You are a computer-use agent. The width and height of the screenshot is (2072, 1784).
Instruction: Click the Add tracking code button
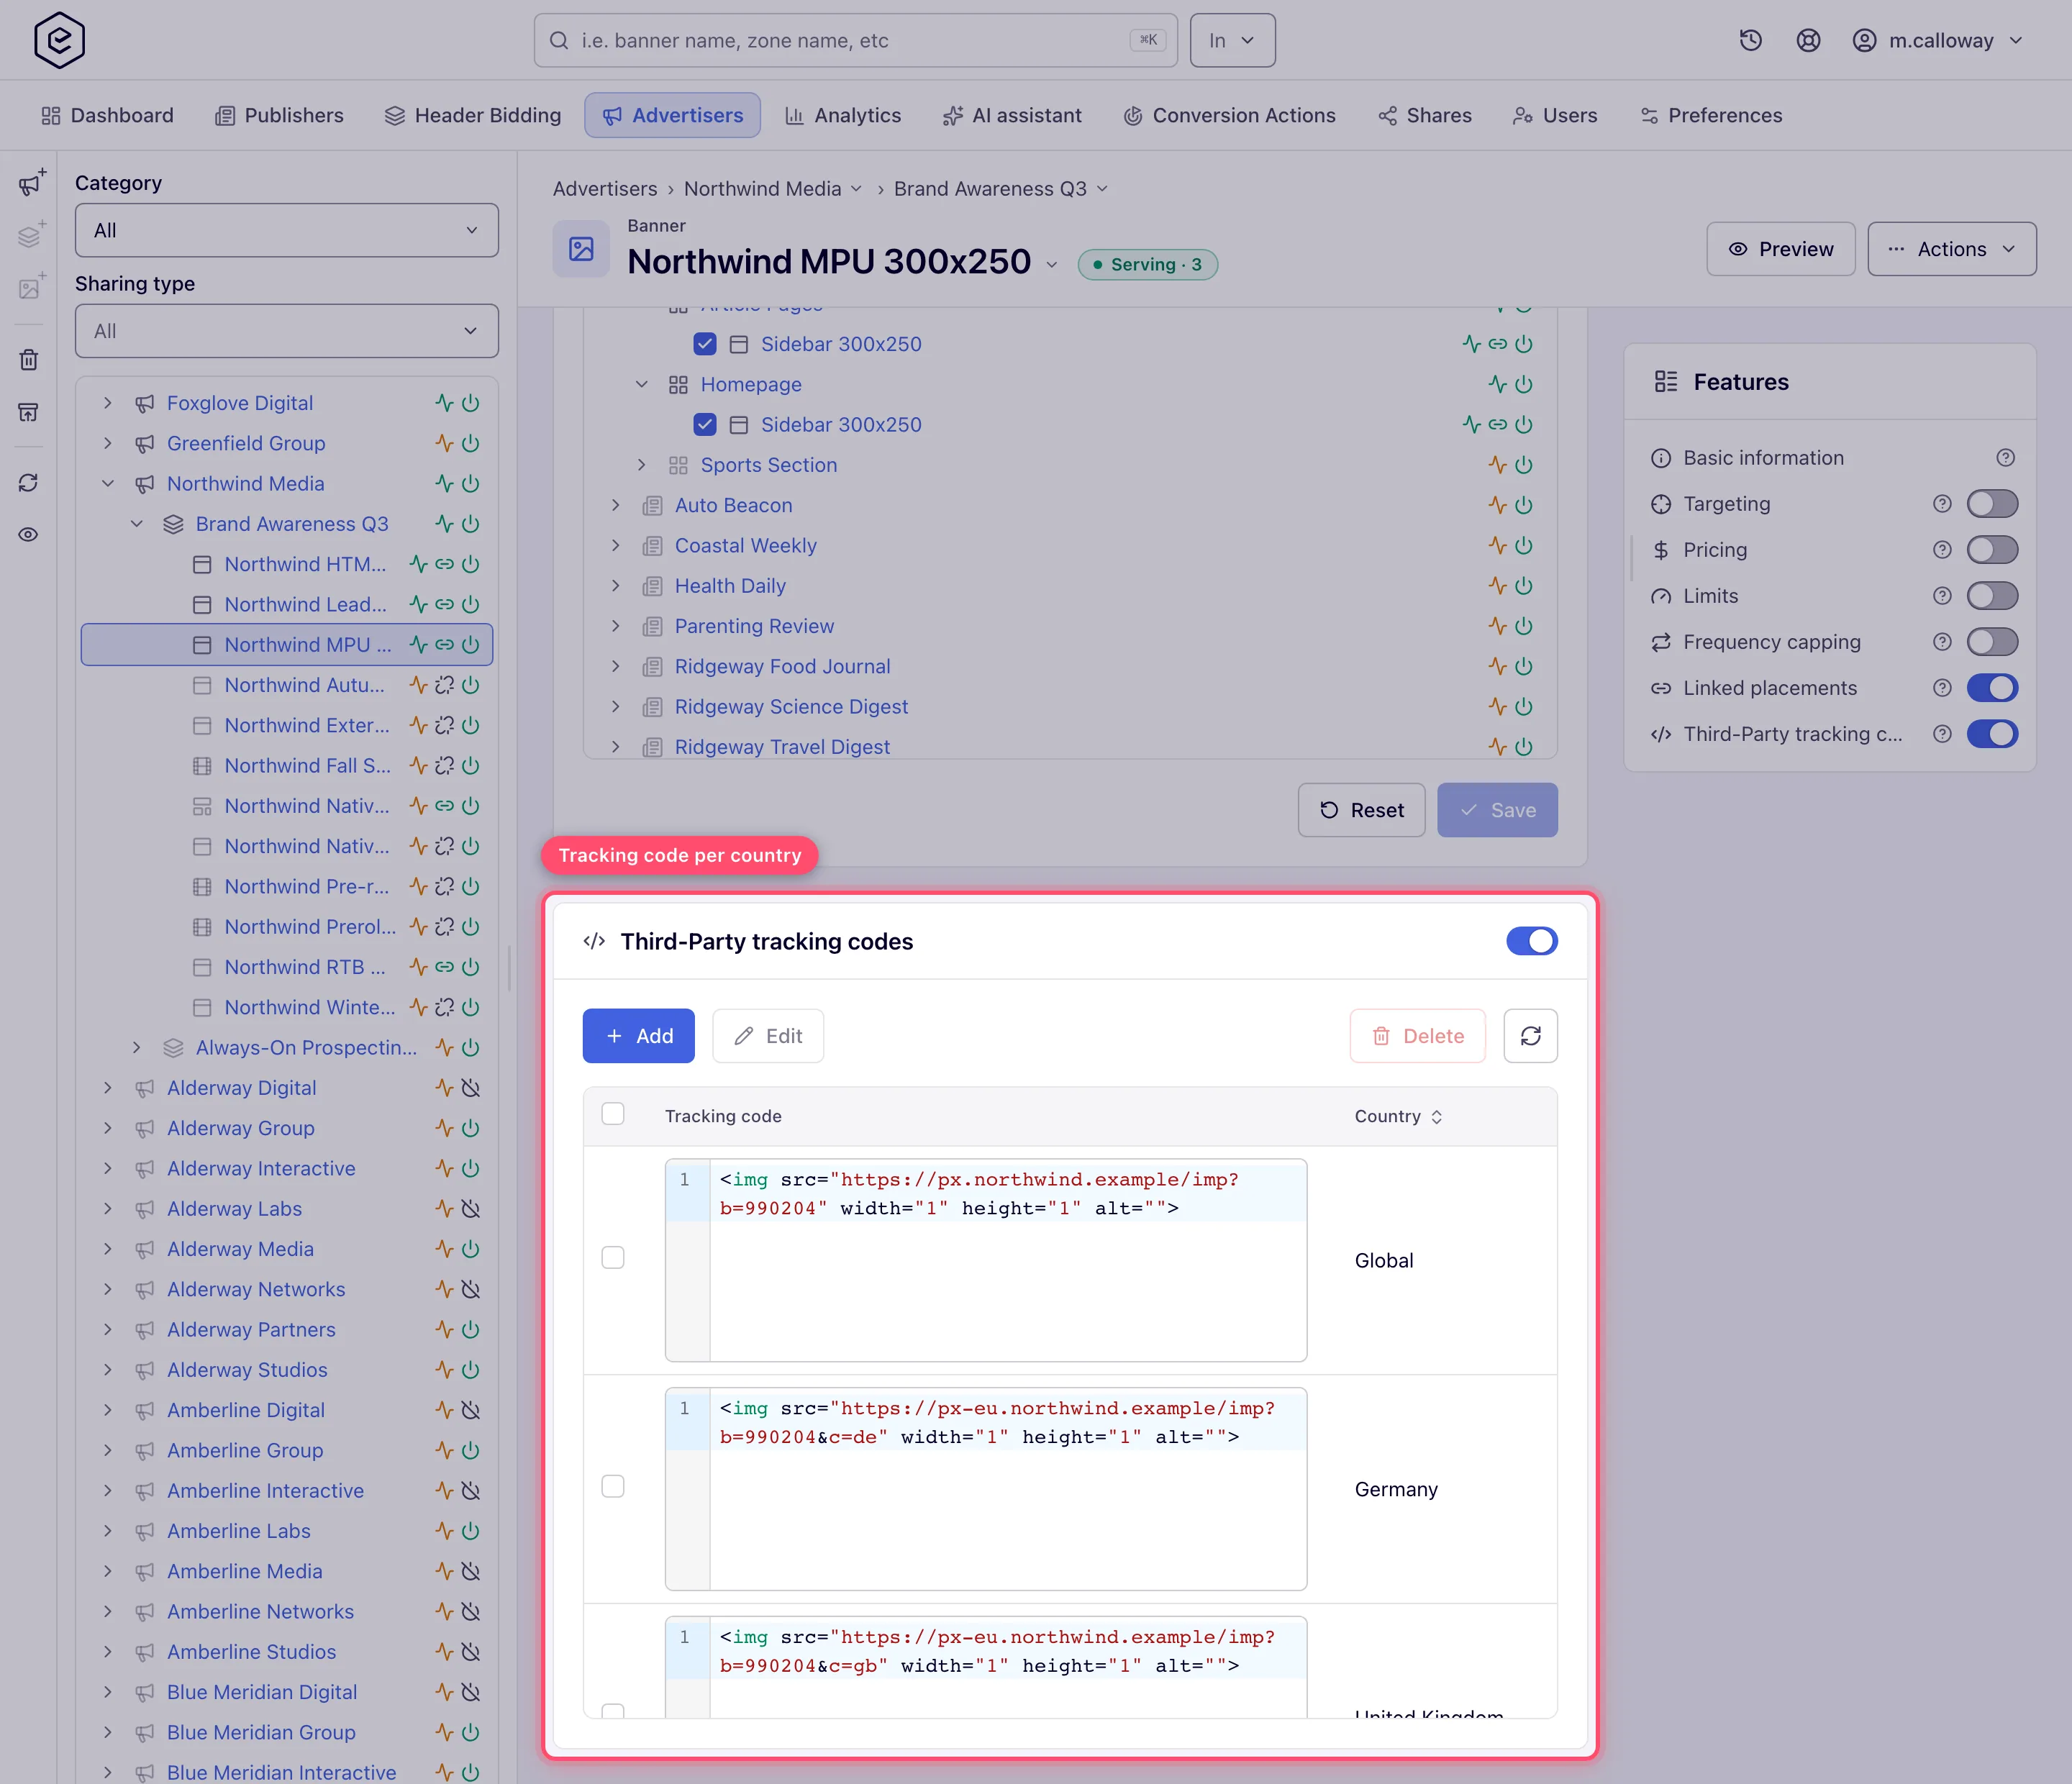pos(639,1036)
